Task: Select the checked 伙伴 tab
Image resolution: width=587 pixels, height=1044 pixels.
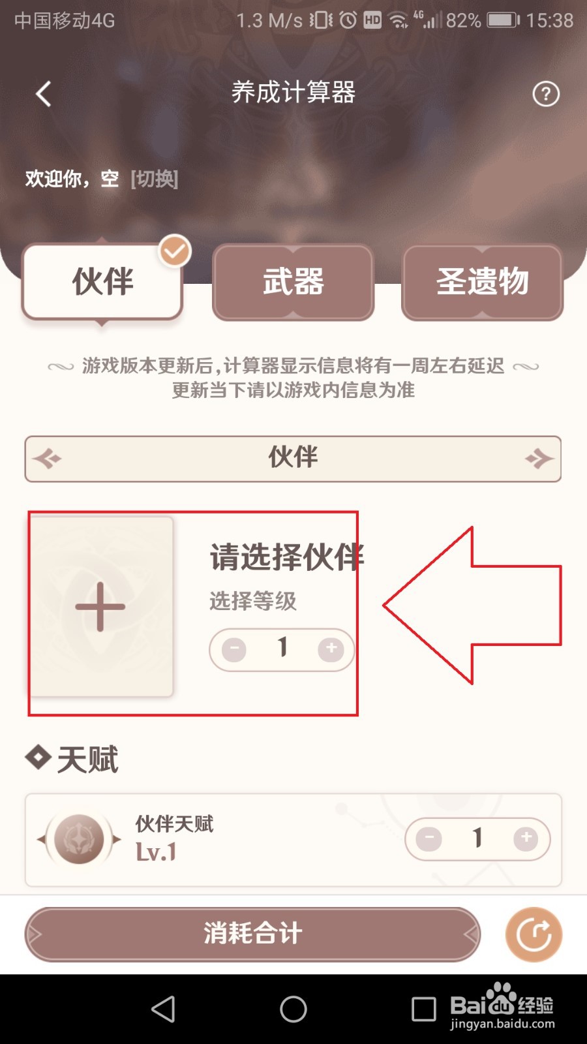Action: tap(102, 282)
